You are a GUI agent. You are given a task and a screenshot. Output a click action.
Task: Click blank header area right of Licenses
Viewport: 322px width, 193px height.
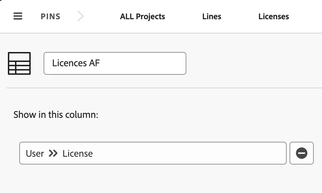tap(307, 16)
